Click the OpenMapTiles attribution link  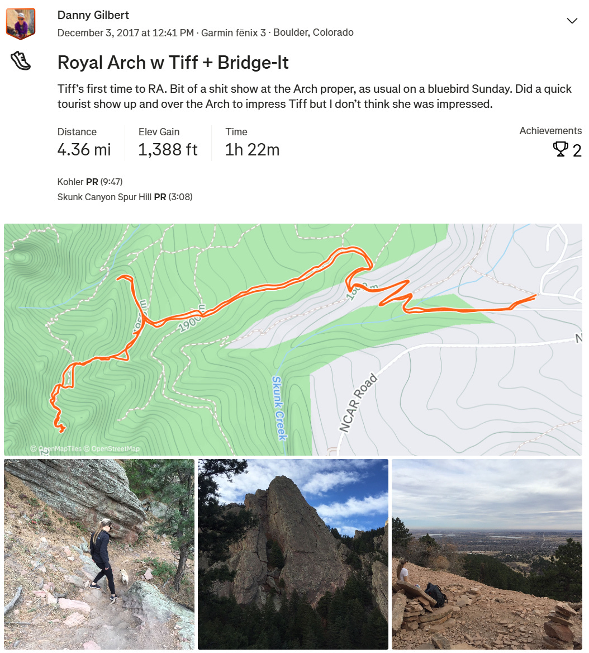pos(56,448)
